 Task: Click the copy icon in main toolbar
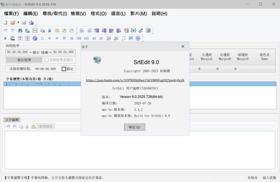(42, 31)
